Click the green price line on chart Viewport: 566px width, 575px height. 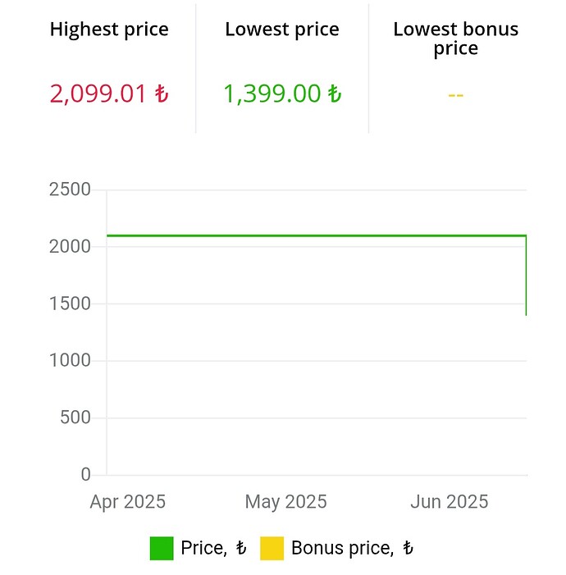[316, 235]
